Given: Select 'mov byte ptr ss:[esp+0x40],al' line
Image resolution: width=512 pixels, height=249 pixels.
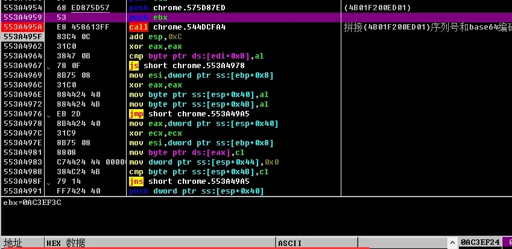Looking at the screenshot, I should point(199,95).
